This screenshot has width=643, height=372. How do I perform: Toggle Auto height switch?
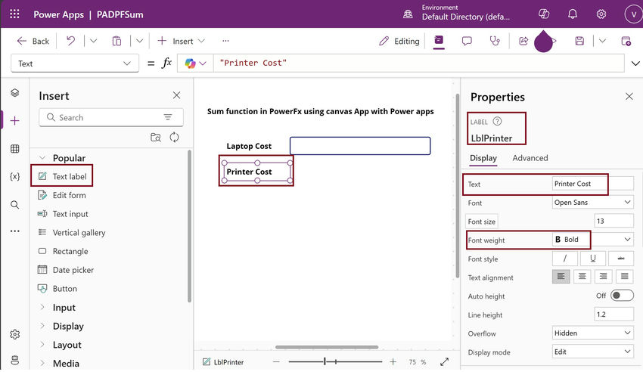(622, 296)
